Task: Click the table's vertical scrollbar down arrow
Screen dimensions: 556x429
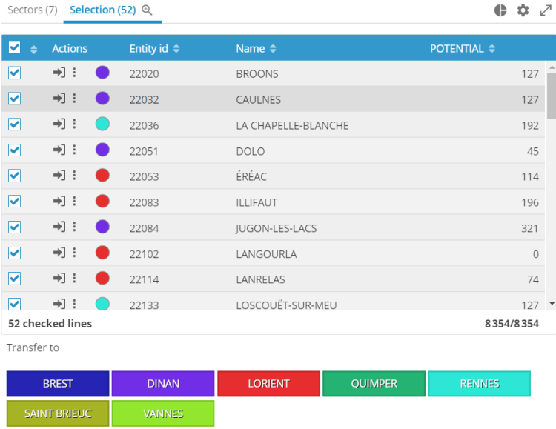Action: coord(551,304)
